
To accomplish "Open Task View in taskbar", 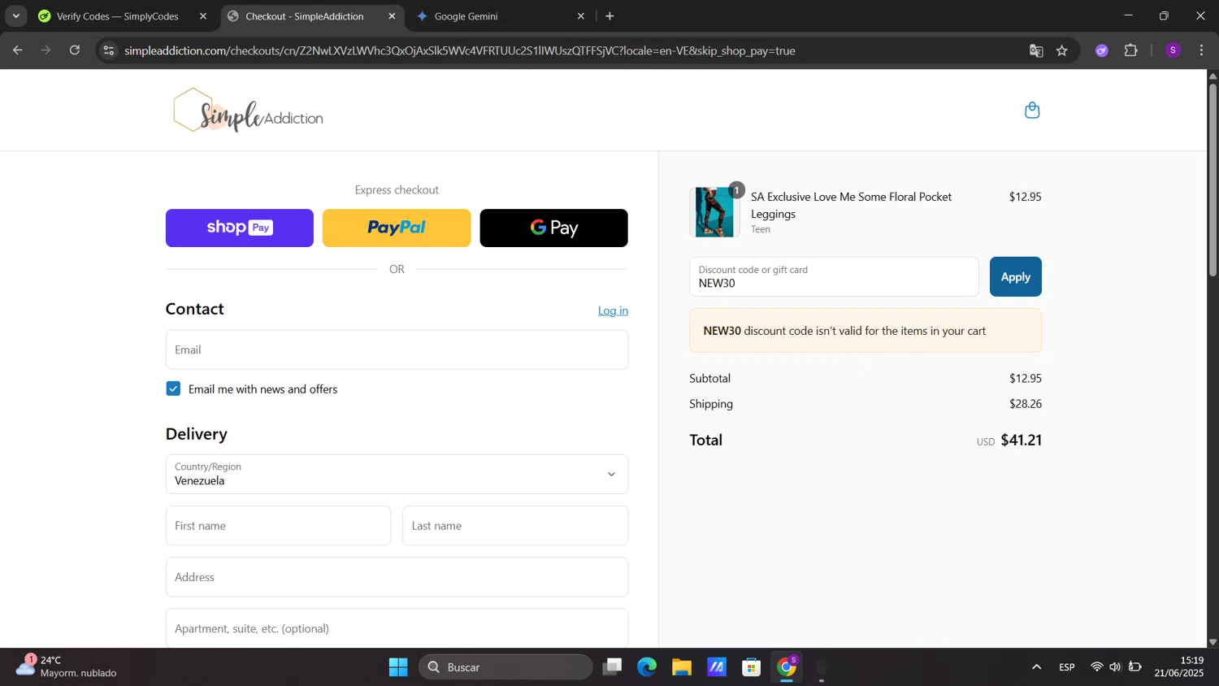I will coord(612,667).
